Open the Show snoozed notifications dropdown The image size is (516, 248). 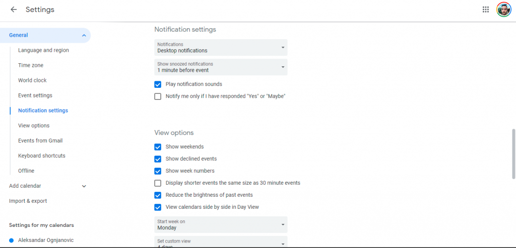point(221,67)
